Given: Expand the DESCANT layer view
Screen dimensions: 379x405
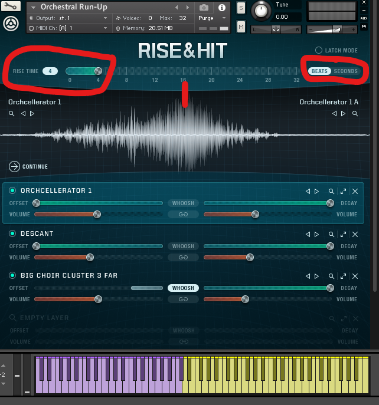Looking at the screenshot, I should 344,234.
